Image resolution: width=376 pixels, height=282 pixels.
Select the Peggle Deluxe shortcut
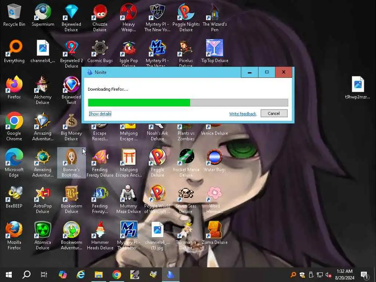[x=157, y=163]
